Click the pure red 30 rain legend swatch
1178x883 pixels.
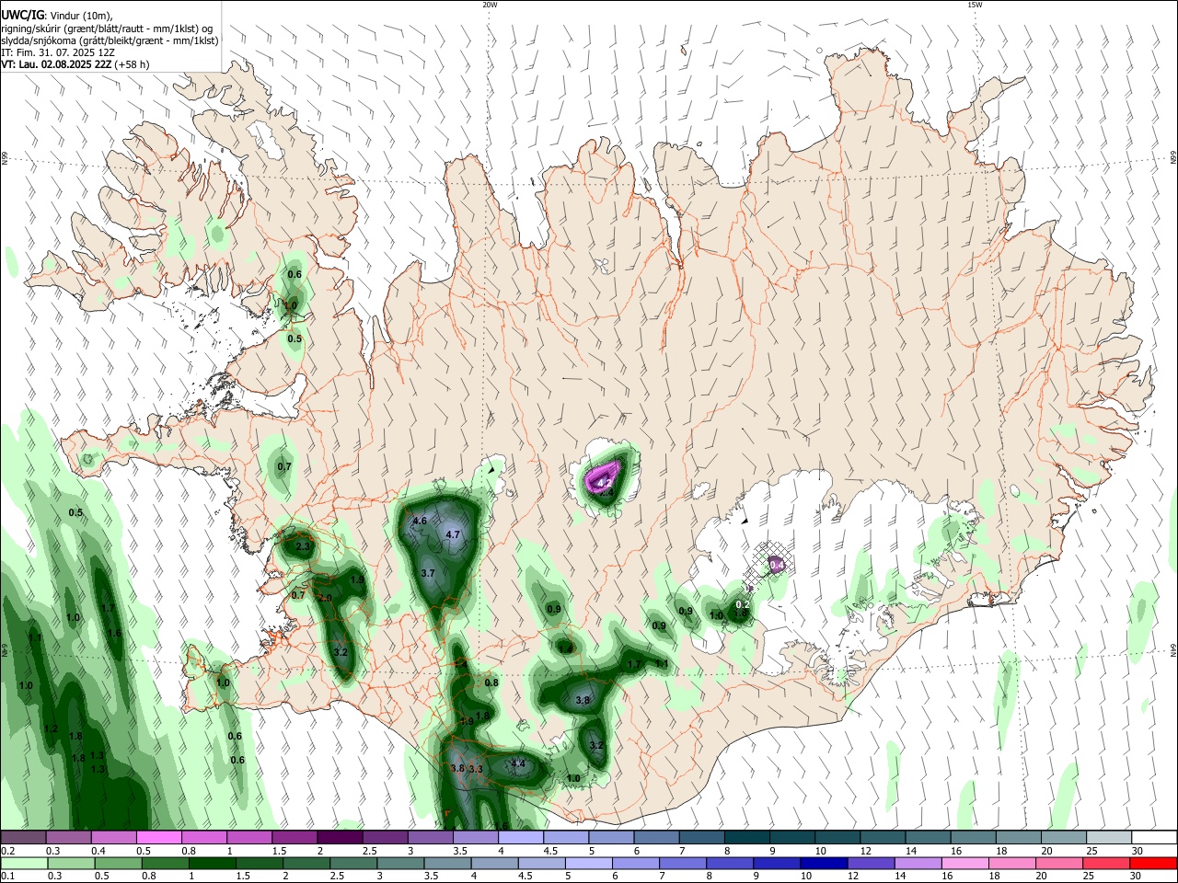1153,863
